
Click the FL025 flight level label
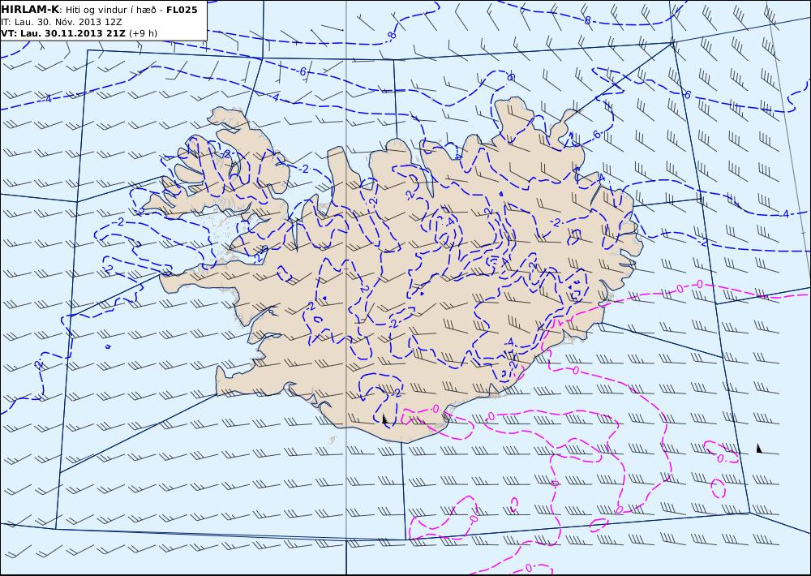click(x=182, y=10)
